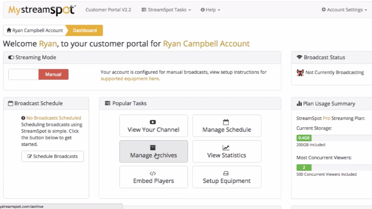Click the calendar icon on Manage Schedule
Image resolution: width=372 pixels, height=209 pixels.
(226, 122)
